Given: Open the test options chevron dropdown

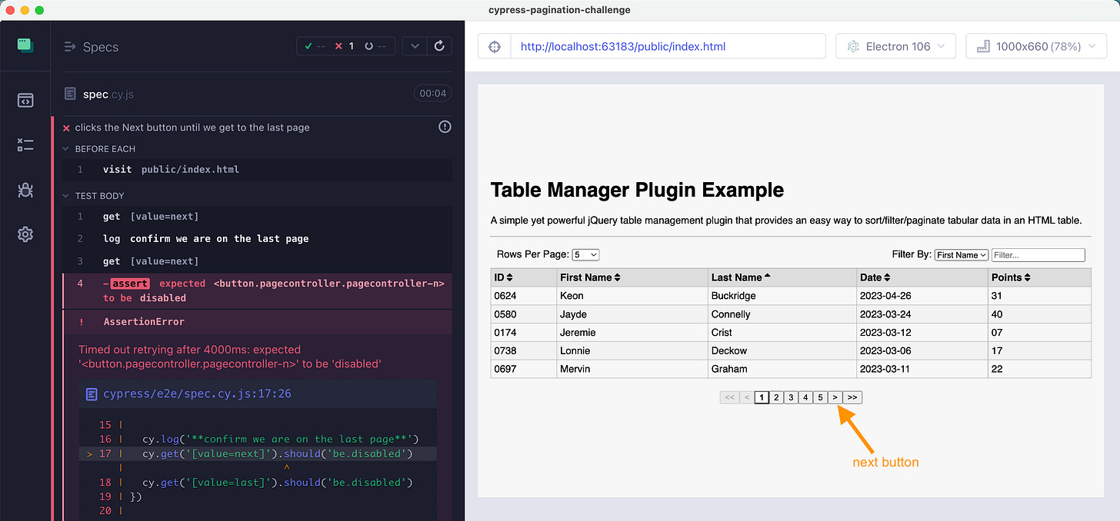Looking at the screenshot, I should coord(415,46).
